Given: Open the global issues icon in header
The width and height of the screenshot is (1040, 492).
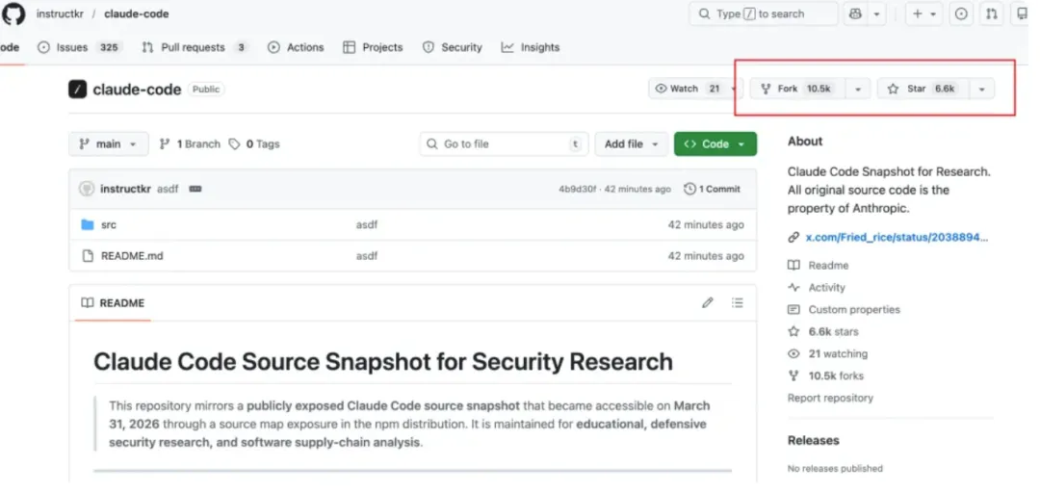Looking at the screenshot, I should [961, 13].
